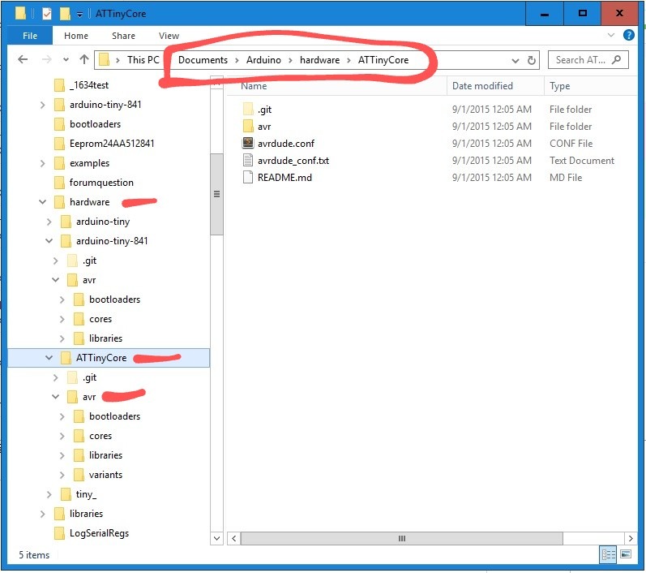646x573 pixels.
Task: Open the File menu
Action: pyautogui.click(x=30, y=36)
